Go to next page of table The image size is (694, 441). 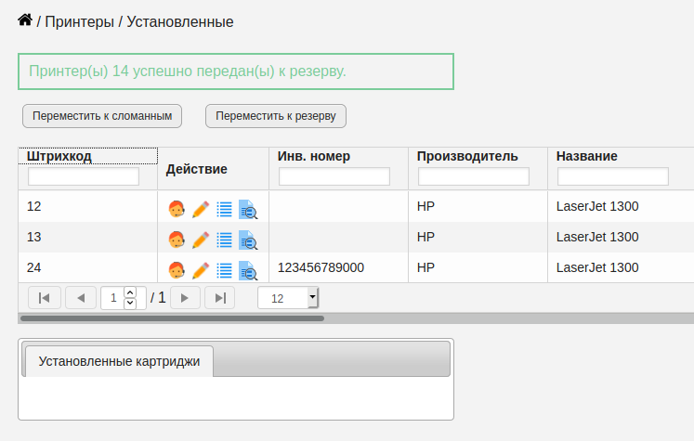coord(185,298)
